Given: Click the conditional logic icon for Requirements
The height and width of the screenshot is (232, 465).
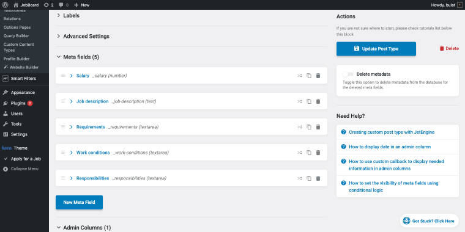Looking at the screenshot, I should click(300, 127).
